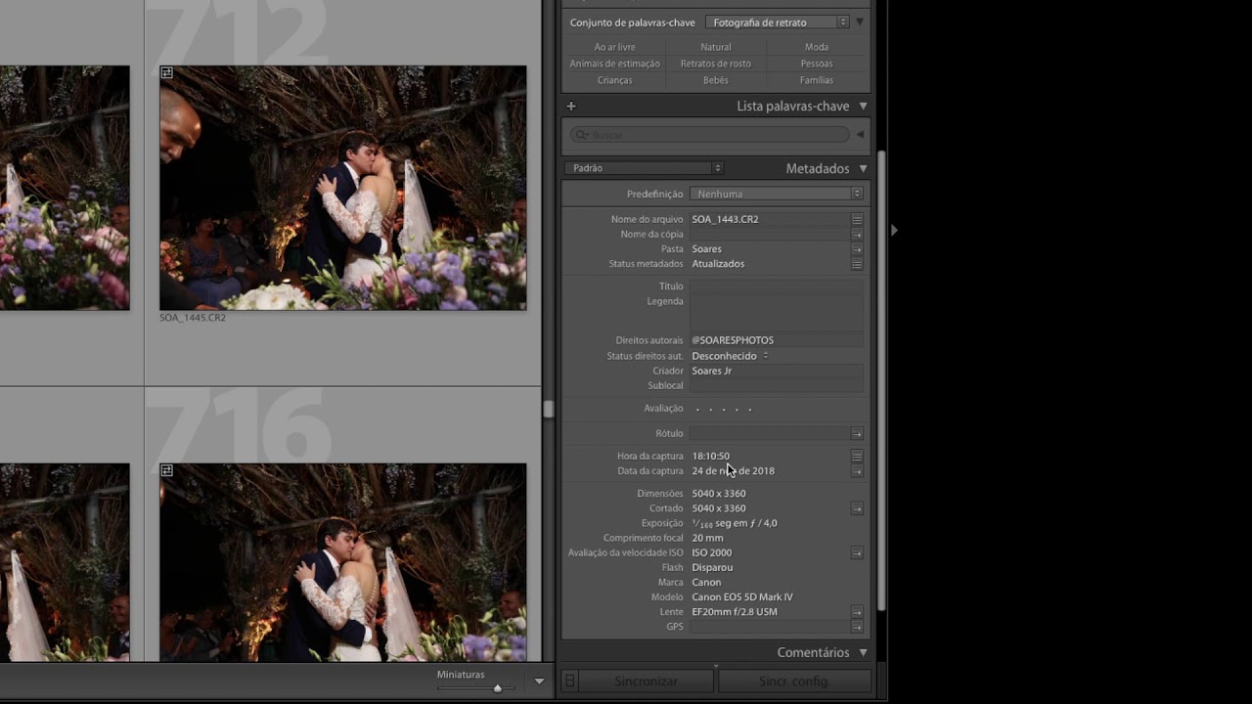The image size is (1252, 704).
Task: Click the arrow icon beside ISO 2000
Action: (857, 553)
